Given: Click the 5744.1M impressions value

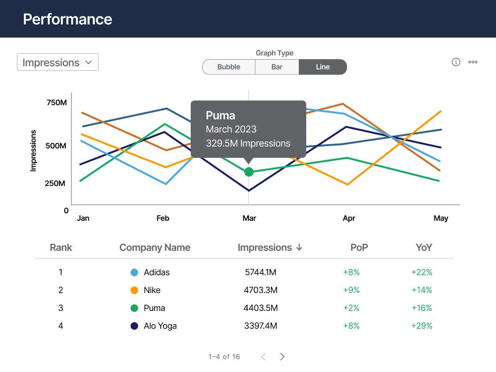Looking at the screenshot, I should [261, 272].
